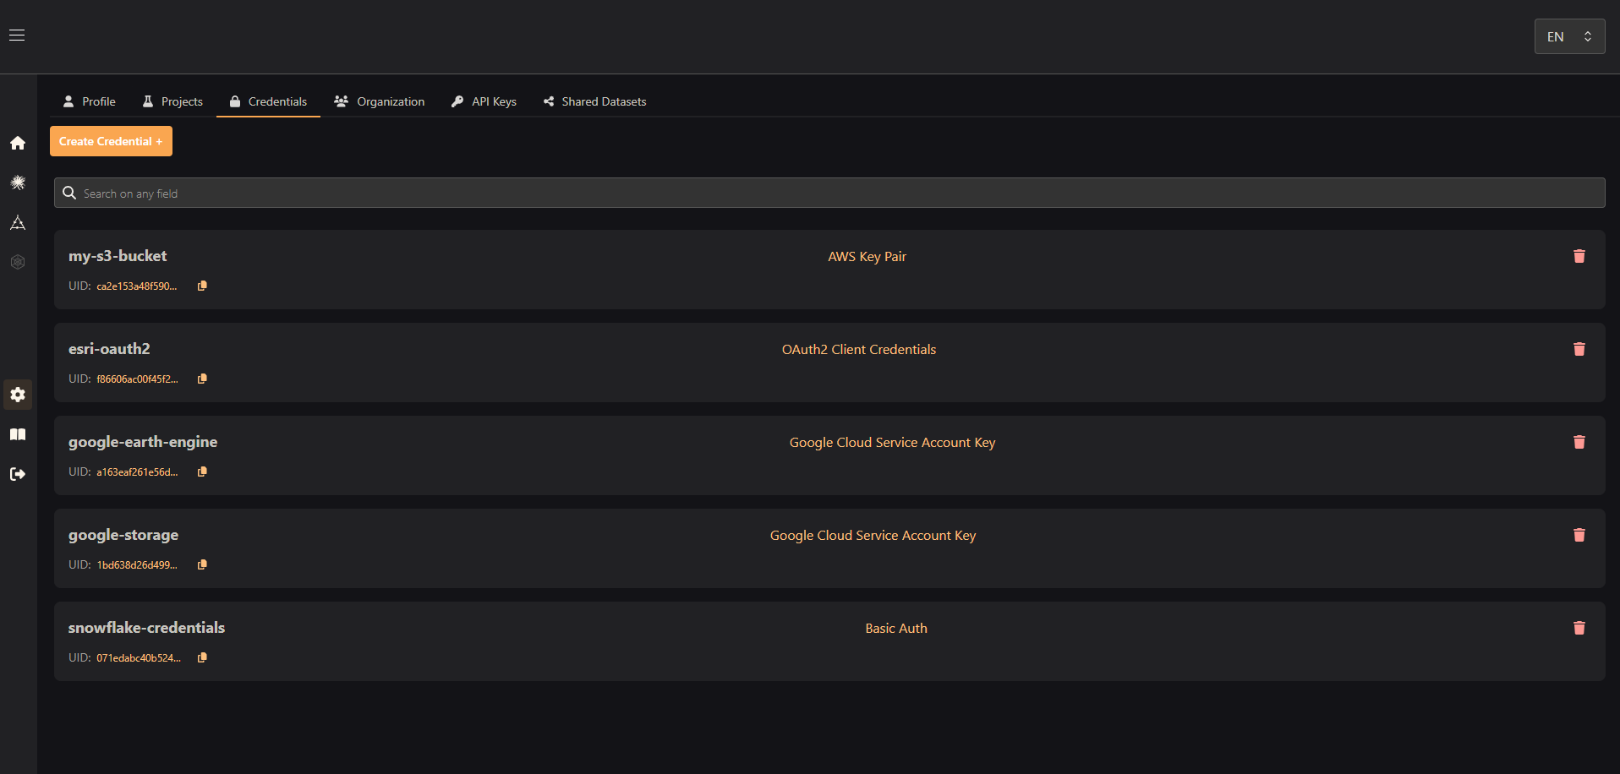Copy UID of snowflake-credentials
This screenshot has width=1620, height=774.
(x=202, y=657)
